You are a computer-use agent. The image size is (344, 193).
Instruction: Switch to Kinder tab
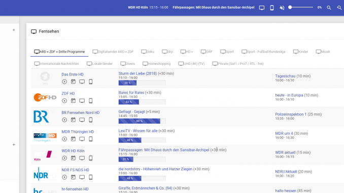pos(300,52)
